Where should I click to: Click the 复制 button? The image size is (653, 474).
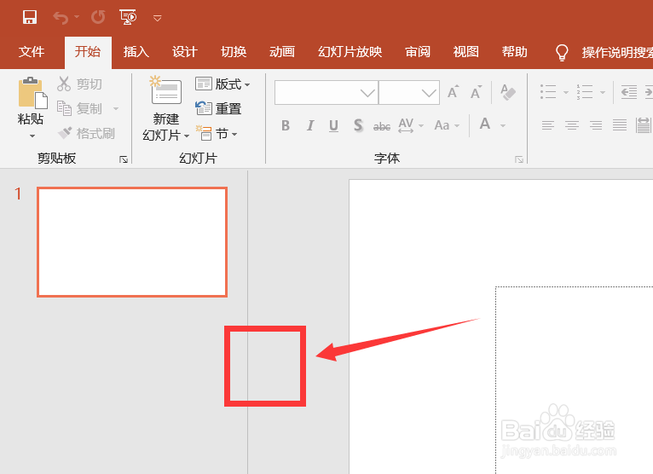click(79, 108)
